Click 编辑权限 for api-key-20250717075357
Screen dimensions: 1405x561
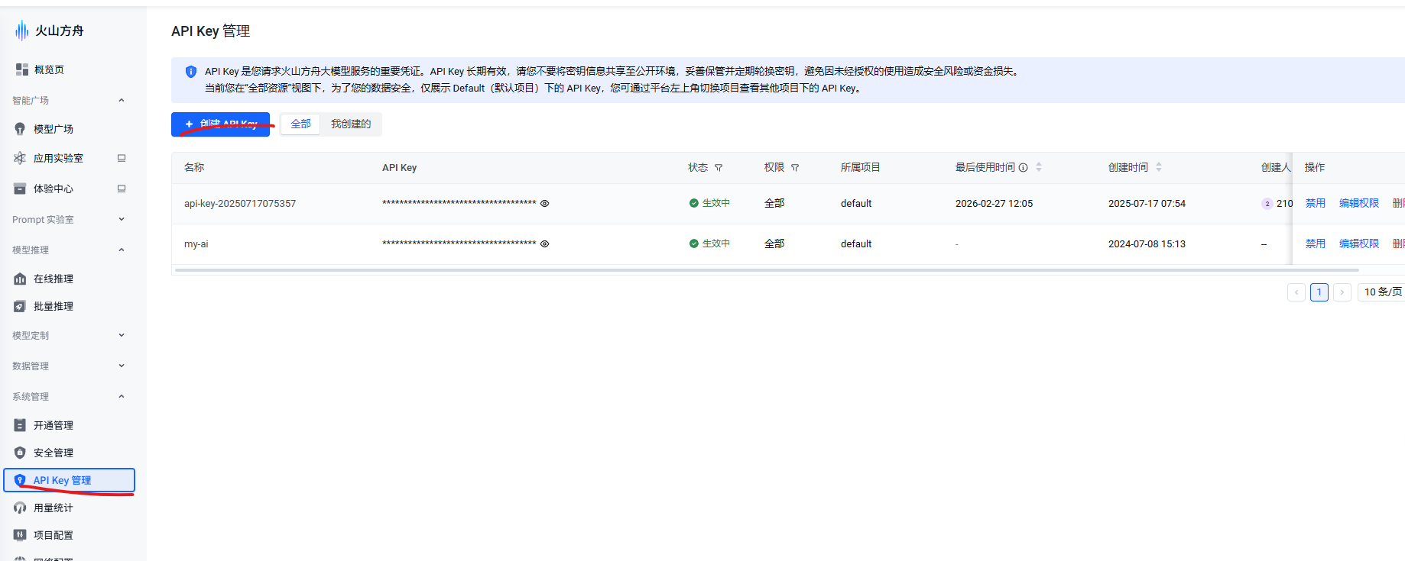coord(1359,204)
